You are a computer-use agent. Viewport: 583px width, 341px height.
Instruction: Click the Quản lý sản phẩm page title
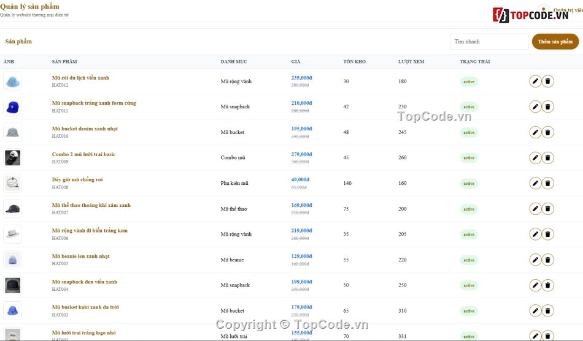point(29,6)
